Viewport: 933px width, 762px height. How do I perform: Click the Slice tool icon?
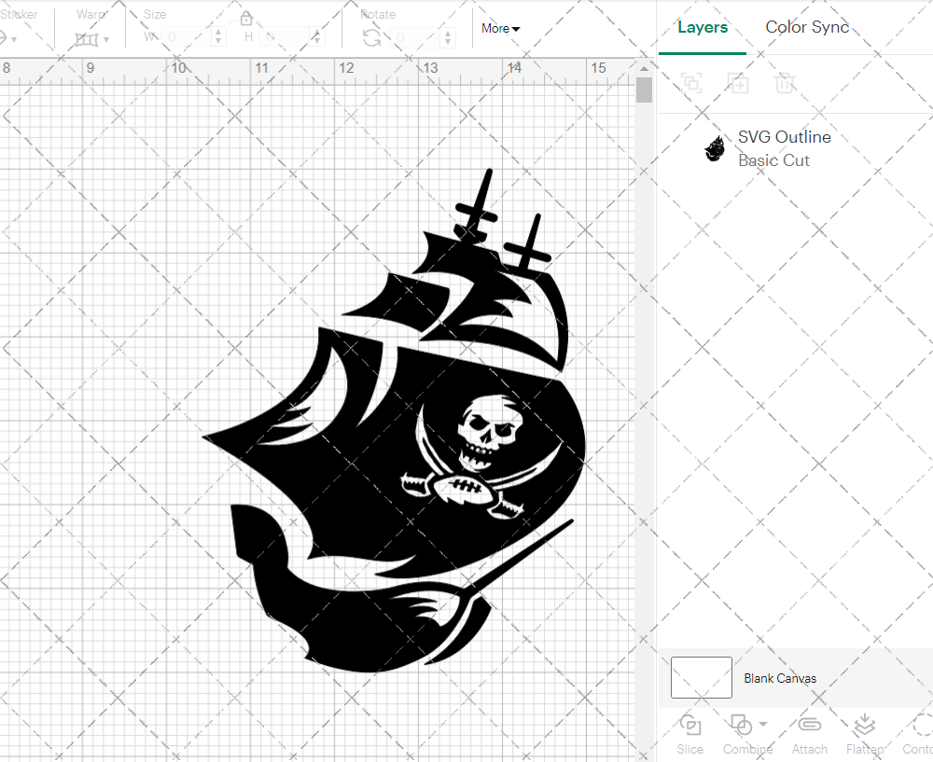(690, 726)
